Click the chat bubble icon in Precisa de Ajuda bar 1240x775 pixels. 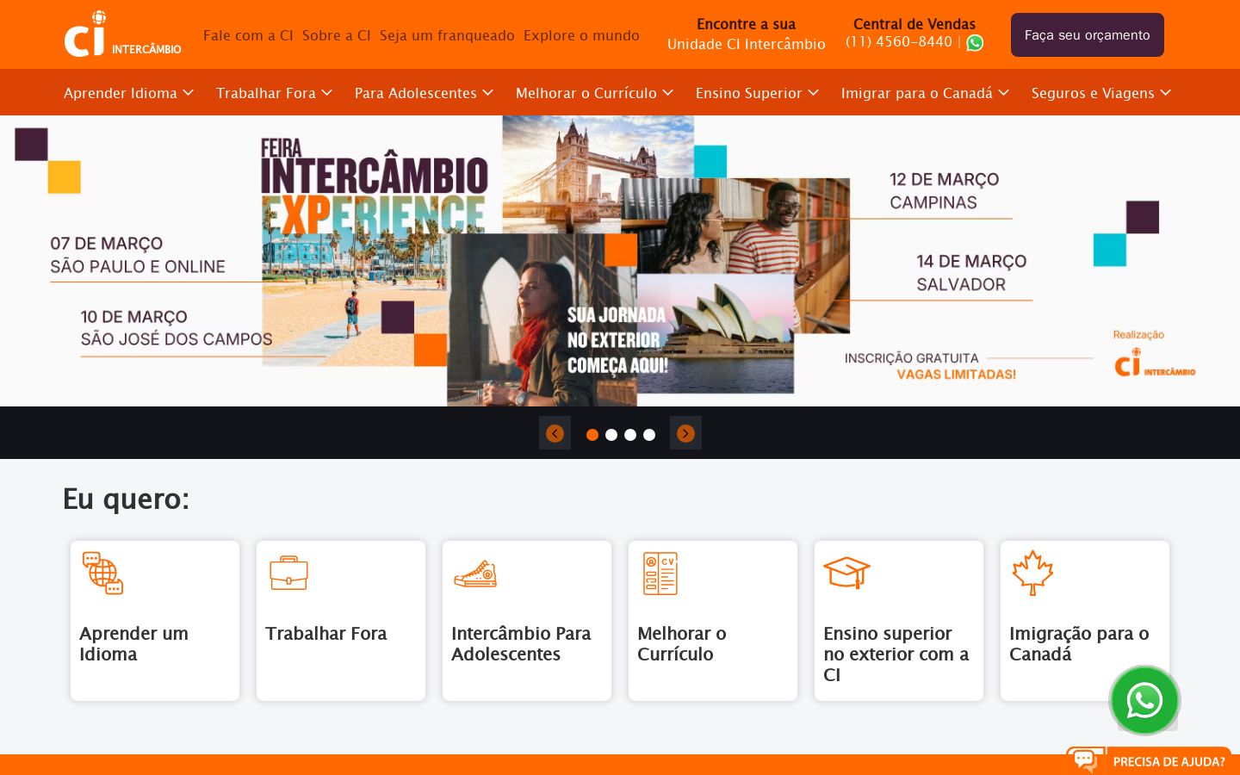click(x=1085, y=760)
